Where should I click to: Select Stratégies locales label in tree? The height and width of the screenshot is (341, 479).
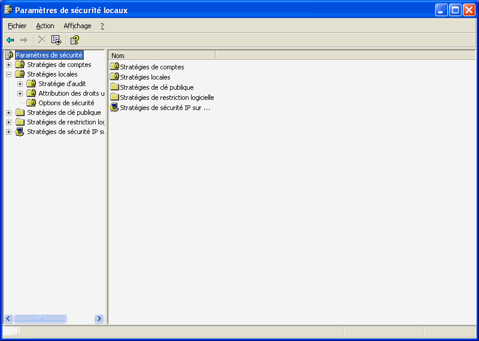click(52, 74)
